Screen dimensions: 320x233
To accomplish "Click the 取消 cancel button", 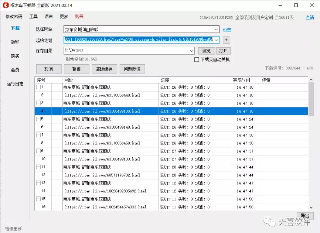I will [x=49, y=69].
